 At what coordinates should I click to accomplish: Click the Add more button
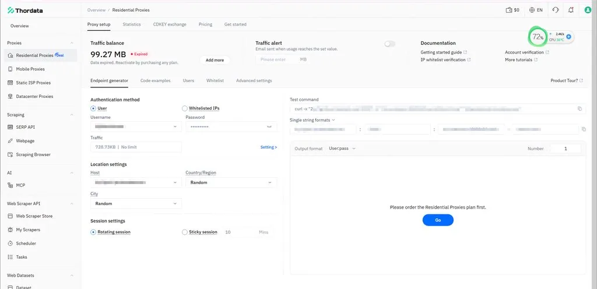click(x=215, y=60)
